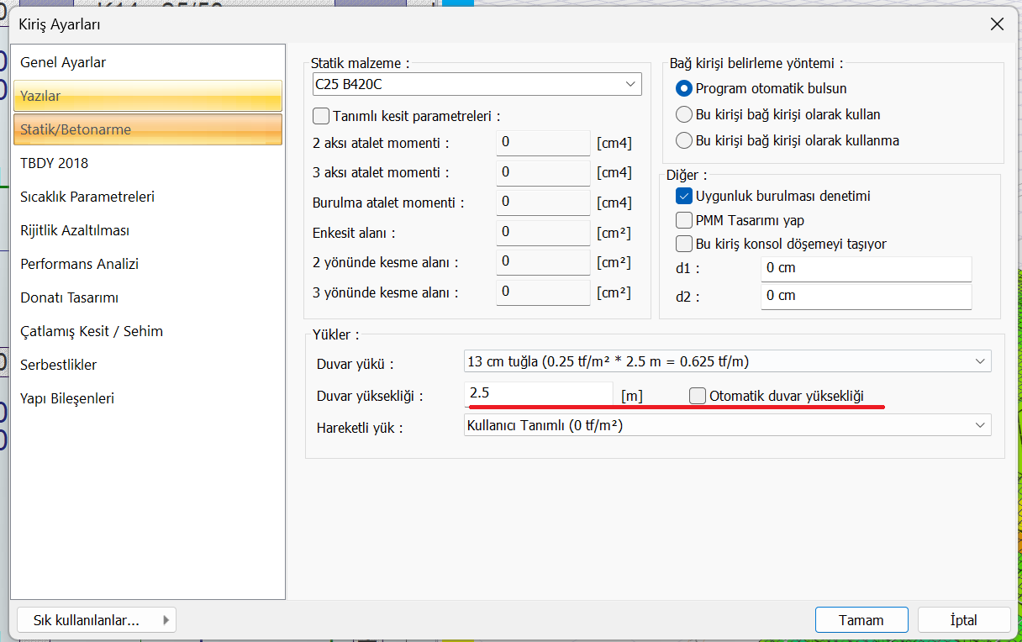Enable Tanımlı kesit parametreleri checkbox

[x=321, y=116]
